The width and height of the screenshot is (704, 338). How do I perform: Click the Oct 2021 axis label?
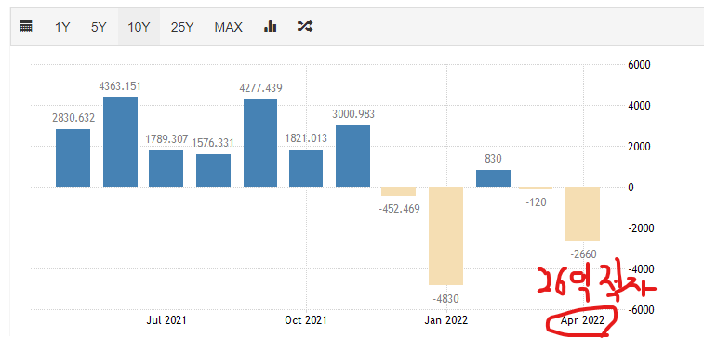(x=306, y=320)
